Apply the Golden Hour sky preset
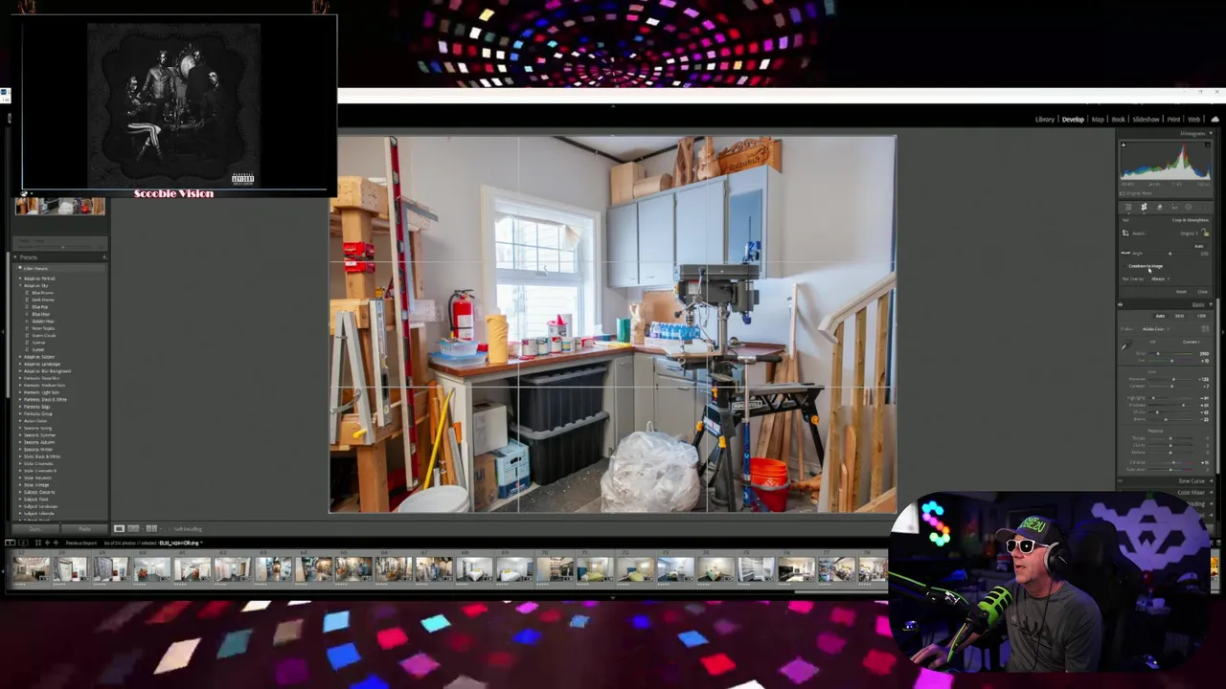 [43, 322]
